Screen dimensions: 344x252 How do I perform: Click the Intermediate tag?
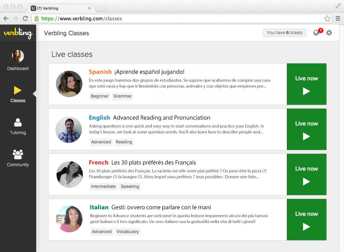point(103,187)
